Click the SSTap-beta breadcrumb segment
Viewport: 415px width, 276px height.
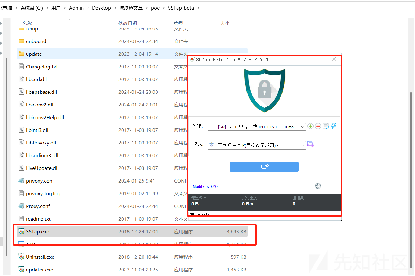[x=181, y=8]
